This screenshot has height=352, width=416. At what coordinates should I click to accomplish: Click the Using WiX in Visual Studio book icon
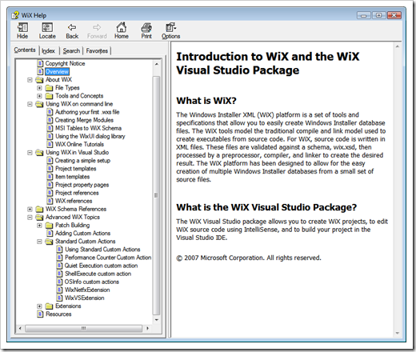click(x=39, y=153)
